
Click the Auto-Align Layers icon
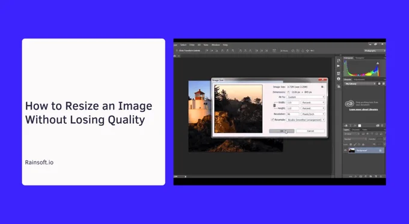coord(274,51)
